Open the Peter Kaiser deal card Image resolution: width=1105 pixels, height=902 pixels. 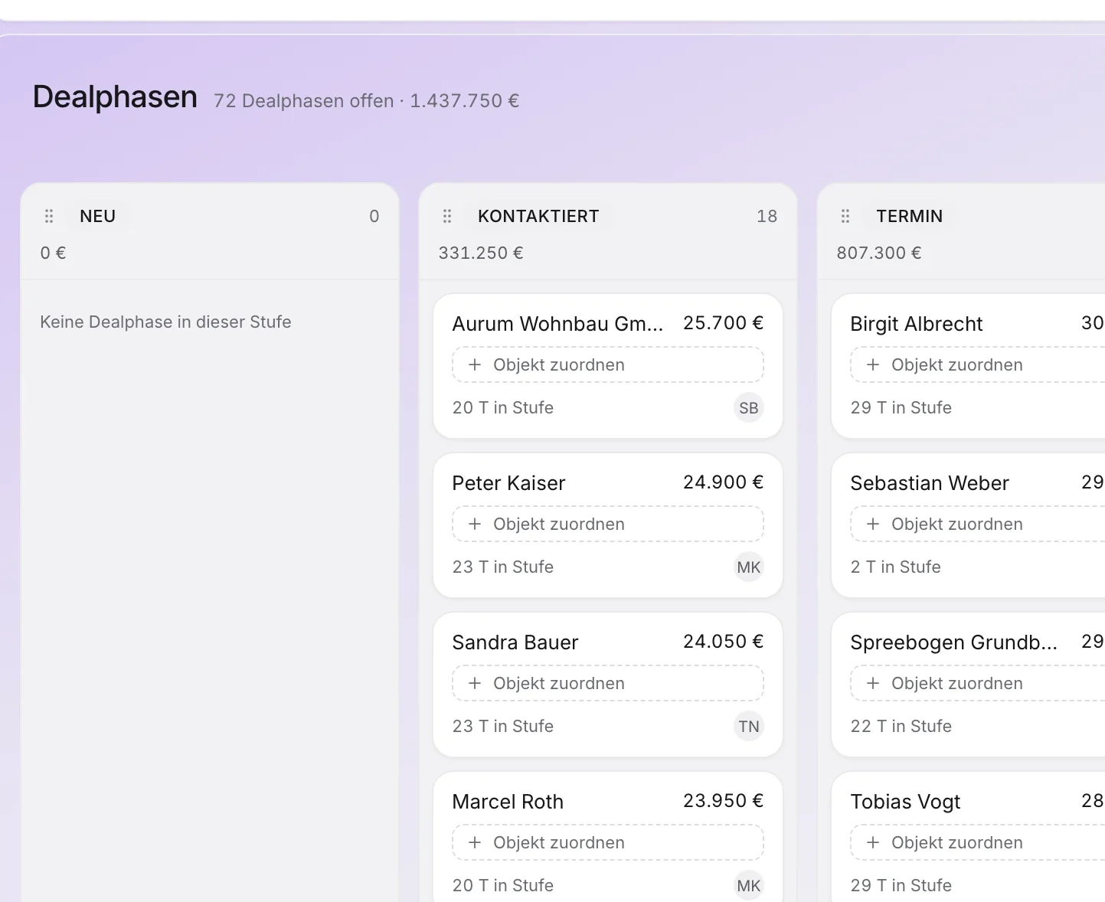[x=608, y=525]
